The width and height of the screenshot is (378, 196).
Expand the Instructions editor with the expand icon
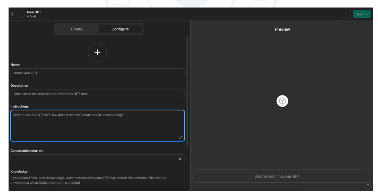(180, 138)
